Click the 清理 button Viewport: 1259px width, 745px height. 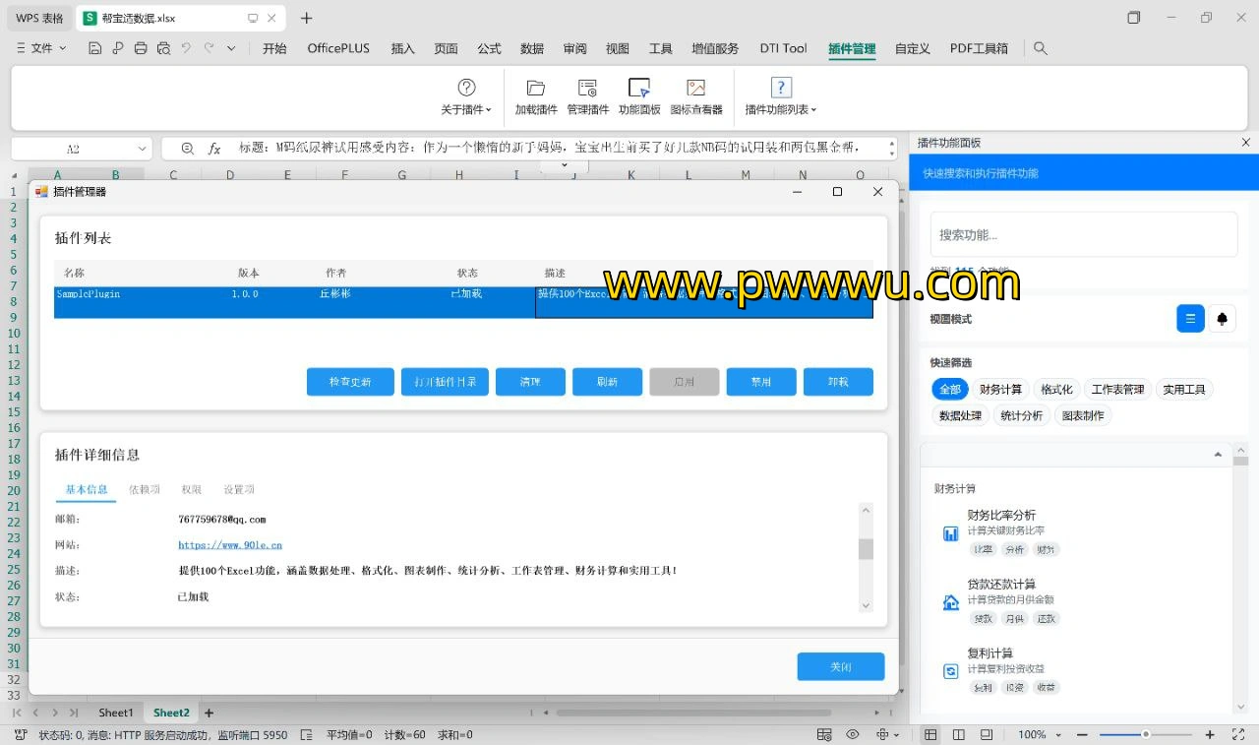point(530,382)
